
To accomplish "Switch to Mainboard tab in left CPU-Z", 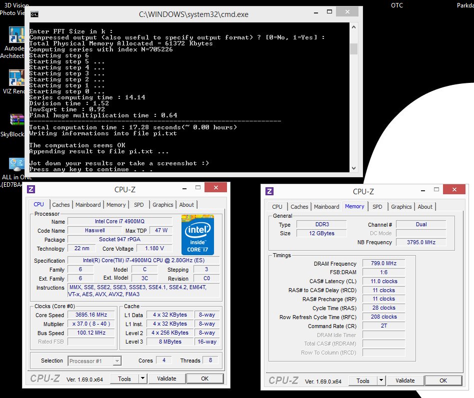I will 88,205.
